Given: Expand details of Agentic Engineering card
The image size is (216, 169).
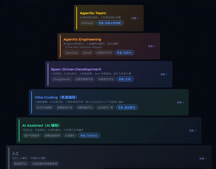Looking at the screenshot, I should (152, 46).
